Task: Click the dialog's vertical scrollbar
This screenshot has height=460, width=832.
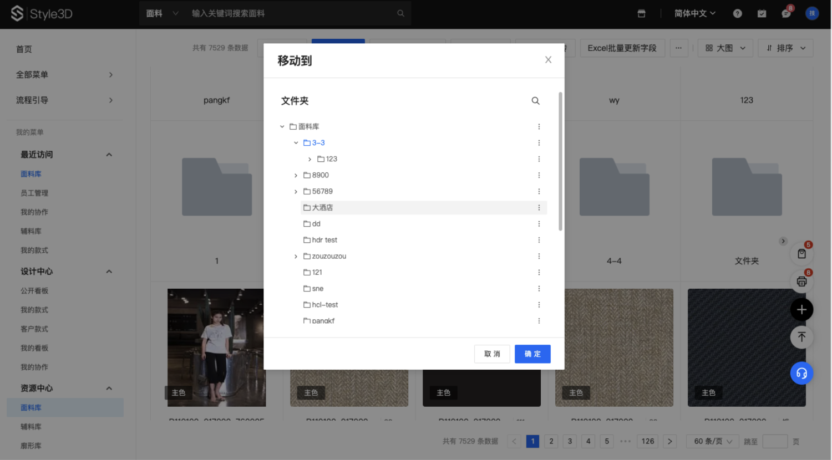Action: pyautogui.click(x=560, y=161)
